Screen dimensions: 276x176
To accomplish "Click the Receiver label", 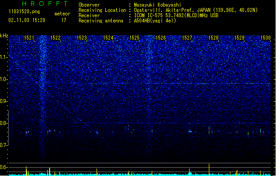I will (89, 15).
